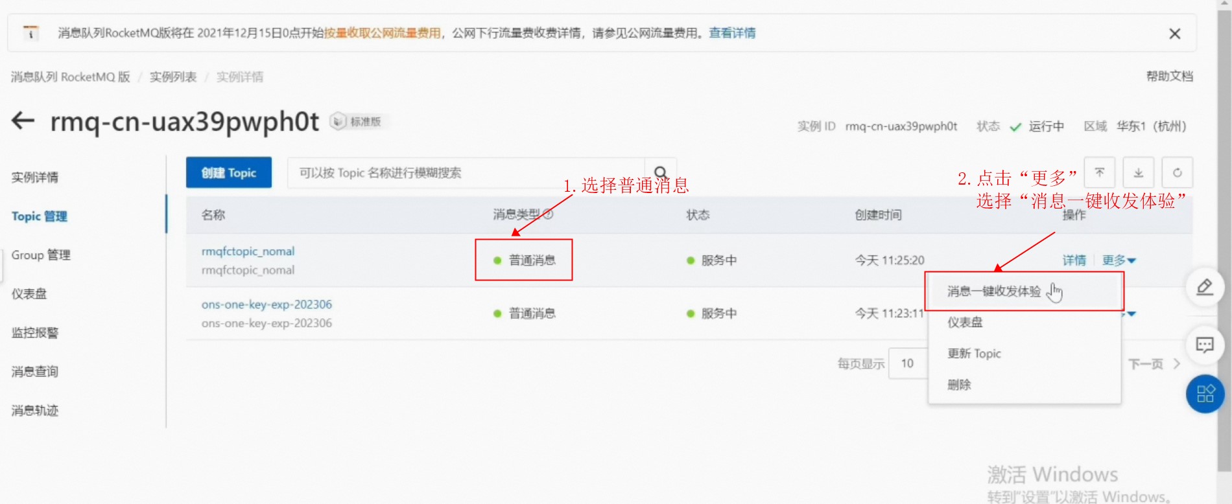Click the 创建 Topic button

click(x=228, y=172)
